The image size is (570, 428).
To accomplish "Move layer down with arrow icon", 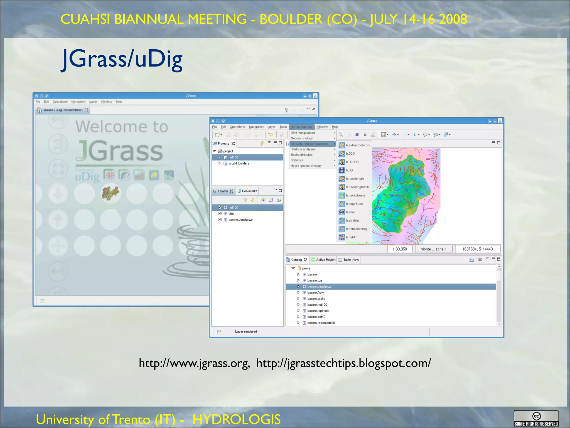I will click(253, 200).
